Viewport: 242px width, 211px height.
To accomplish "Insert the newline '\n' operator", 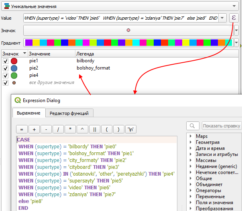I will point(131,129).
